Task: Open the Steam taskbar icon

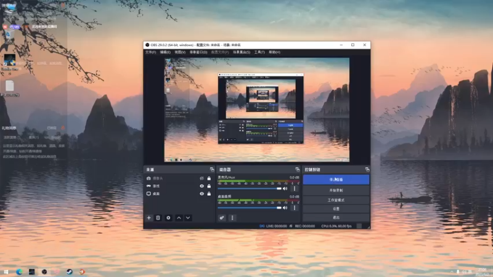Action: coord(70,271)
